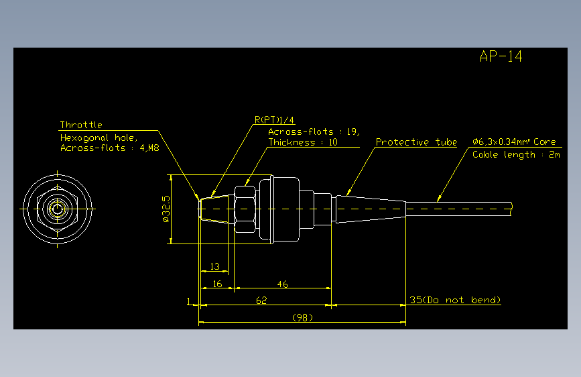581x377 pixels.
Task: Select 'Thickness : 10' annotation
Action: (x=303, y=142)
